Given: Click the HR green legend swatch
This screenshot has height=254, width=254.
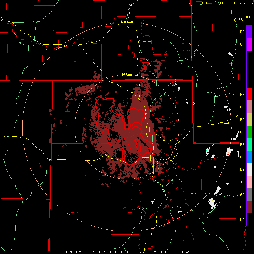Looking at the screenshot, I should pyautogui.click(x=249, y=132).
